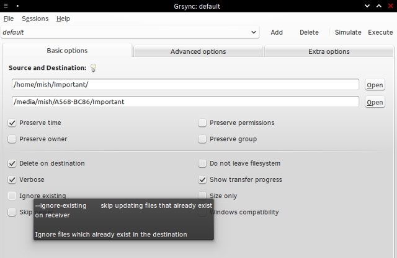397x258 pixels.
Task: Switch to Basic options tab
Action: point(67,51)
